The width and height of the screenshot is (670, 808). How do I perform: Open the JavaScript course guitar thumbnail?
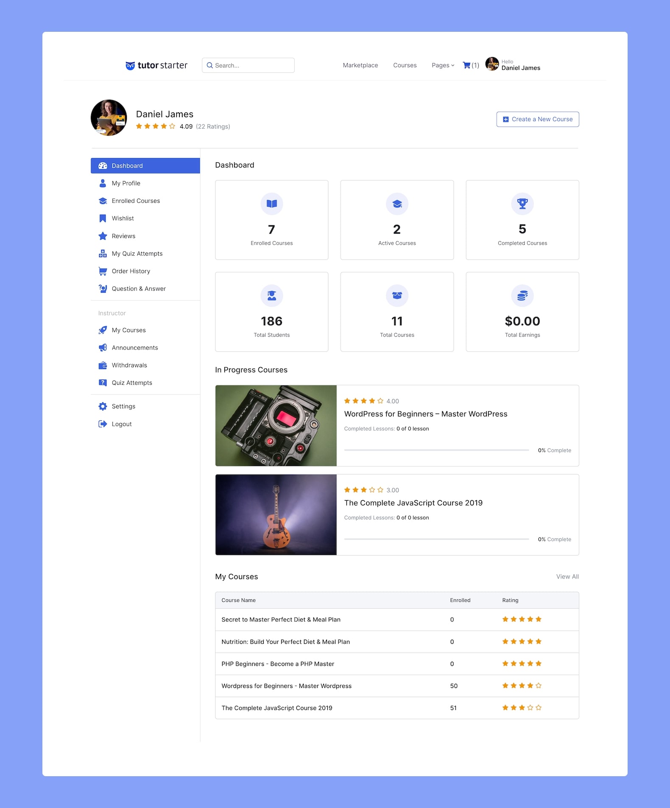pyautogui.click(x=276, y=515)
